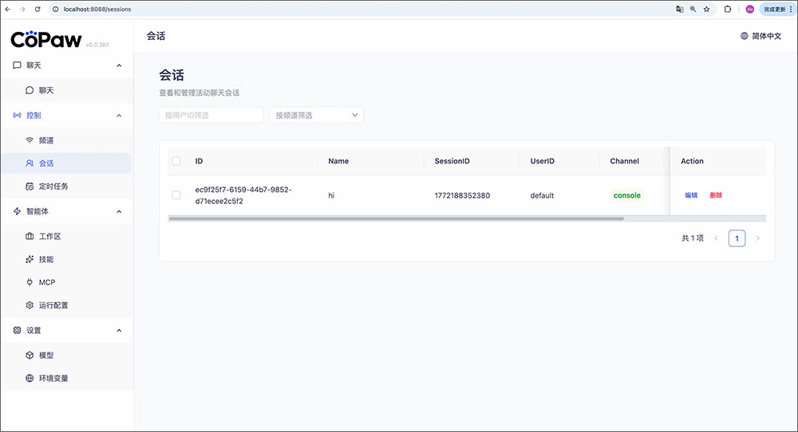Click the wifi icon next to 频道

click(30, 140)
